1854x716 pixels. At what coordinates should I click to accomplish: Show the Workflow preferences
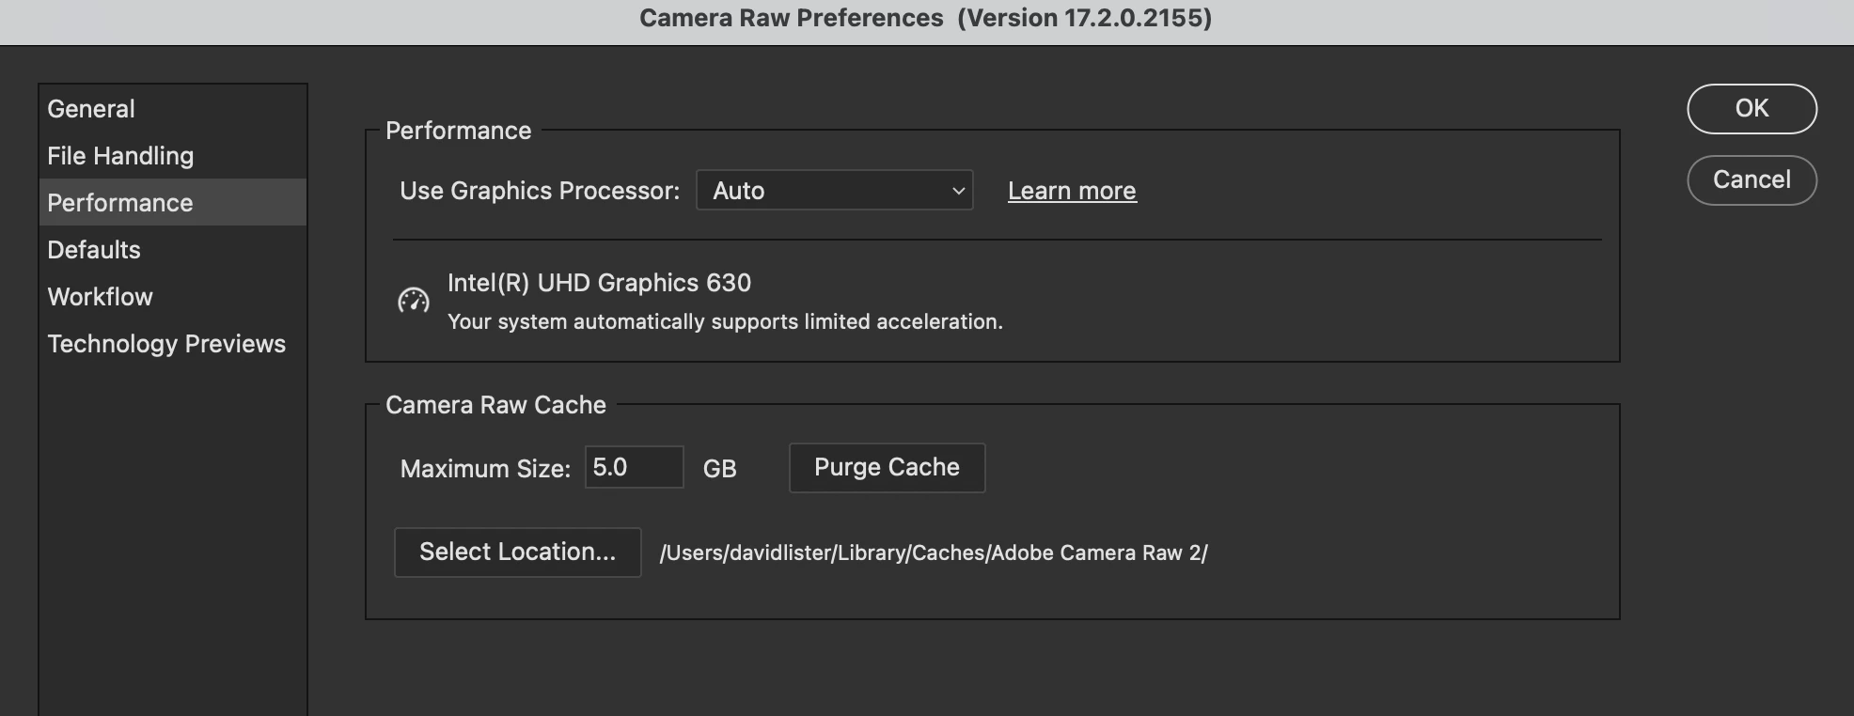[x=100, y=297]
